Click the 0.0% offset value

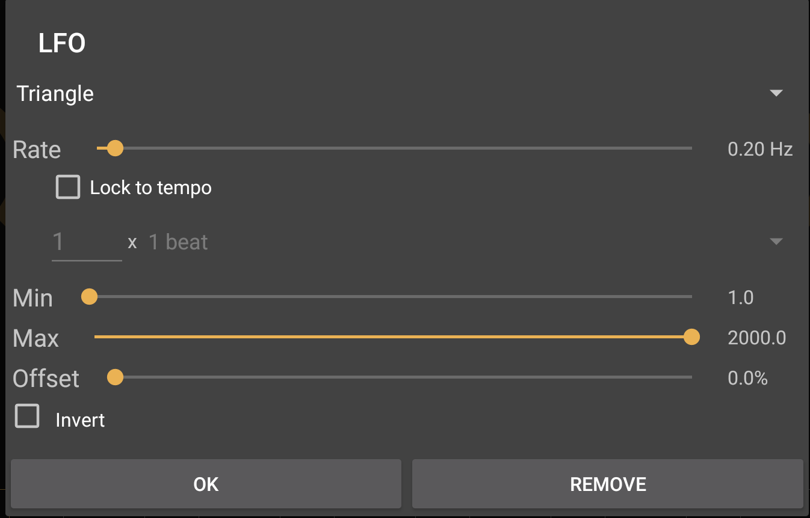(747, 378)
